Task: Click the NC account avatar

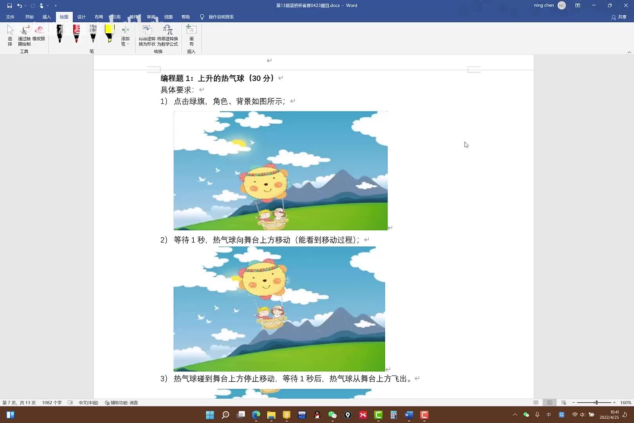Action: pyautogui.click(x=562, y=5)
